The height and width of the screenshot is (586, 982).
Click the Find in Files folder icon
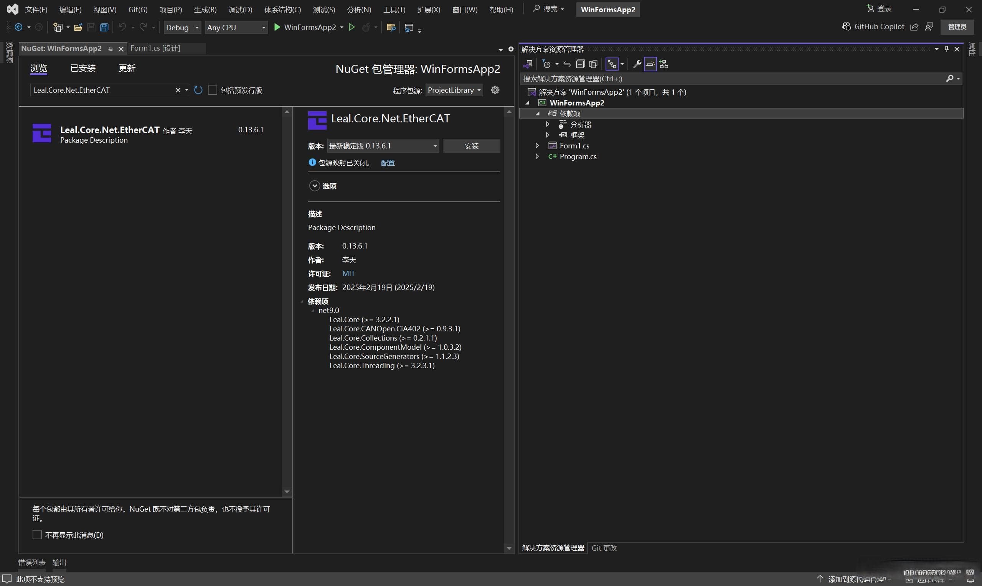[x=391, y=27]
